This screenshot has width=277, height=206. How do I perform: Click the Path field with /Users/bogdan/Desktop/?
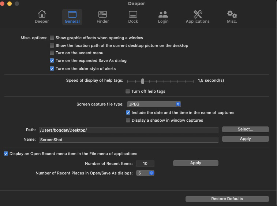coord(128,130)
